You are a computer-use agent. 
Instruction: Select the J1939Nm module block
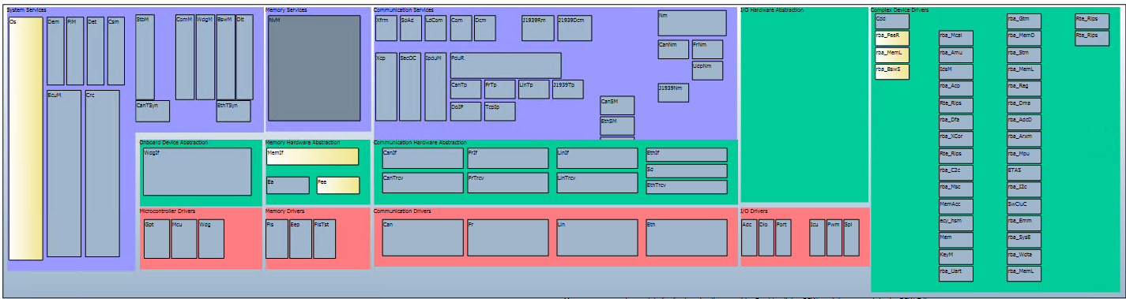[x=673, y=92]
